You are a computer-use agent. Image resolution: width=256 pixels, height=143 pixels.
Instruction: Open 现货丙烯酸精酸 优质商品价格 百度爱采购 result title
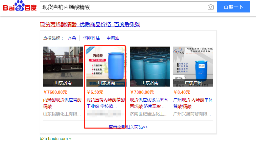click(90, 24)
